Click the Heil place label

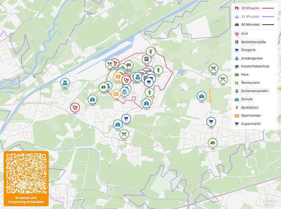pyautogui.click(x=160, y=3)
